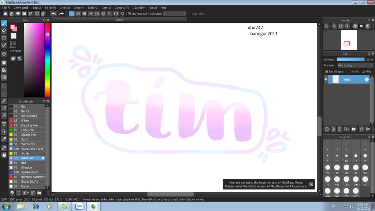Viewport: 375px width, 211px height.
Task: Select the Text tool
Action: tap(4, 124)
